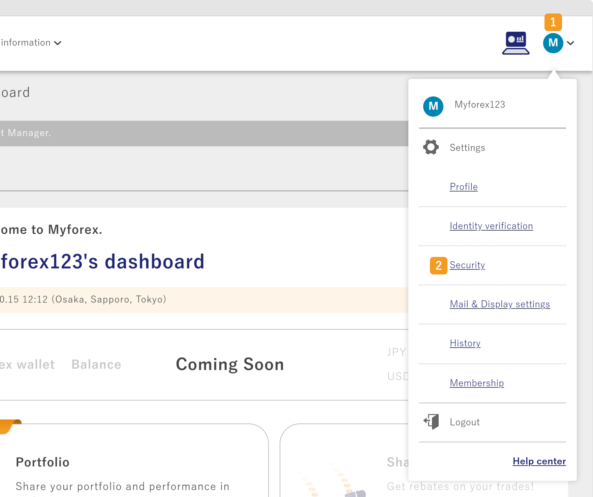Open Identity verification settings

[x=491, y=226]
